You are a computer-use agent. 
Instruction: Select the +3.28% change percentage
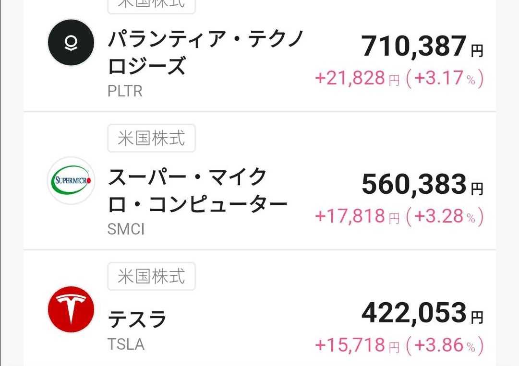tap(444, 216)
